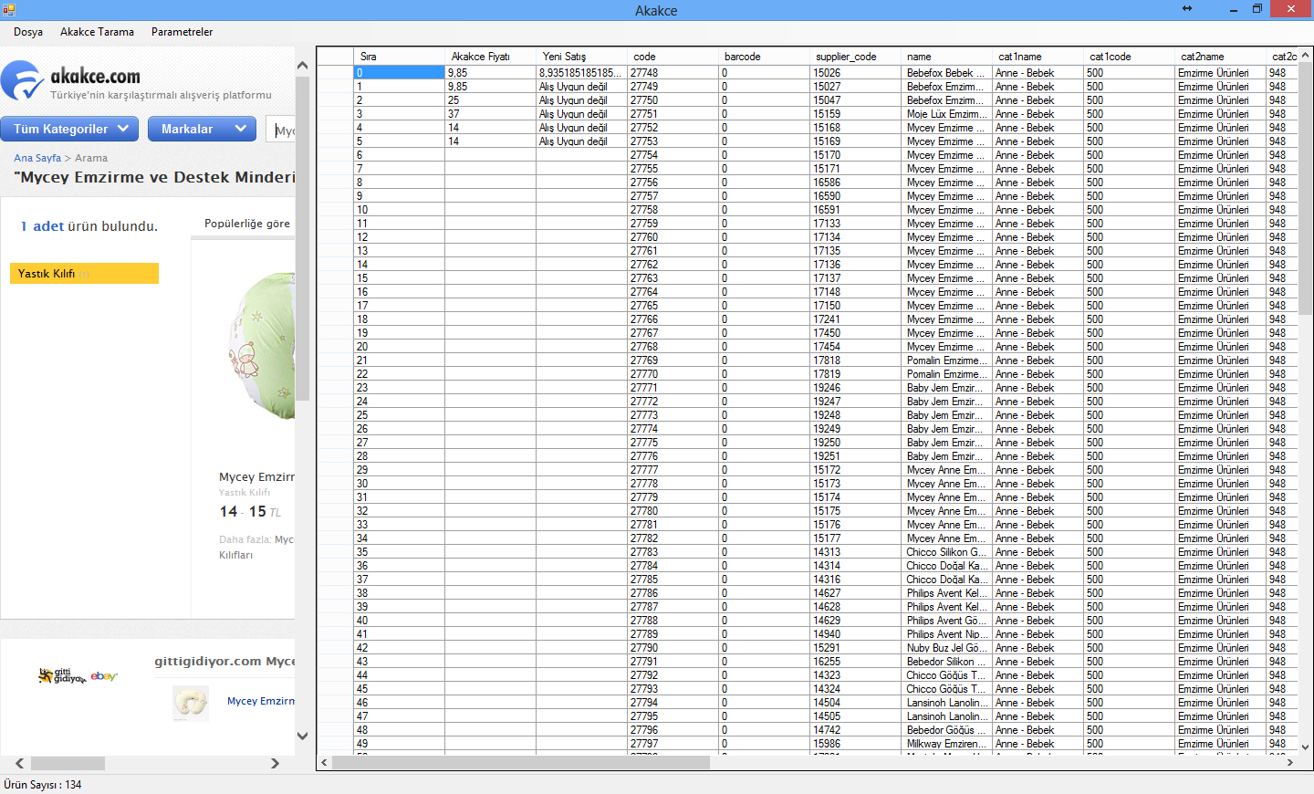
Task: Select code cell 27769
Action: tap(673, 360)
